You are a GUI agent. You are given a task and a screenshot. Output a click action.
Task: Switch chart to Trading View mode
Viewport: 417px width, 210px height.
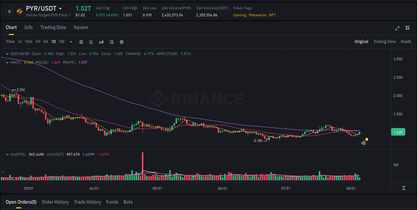click(384, 41)
